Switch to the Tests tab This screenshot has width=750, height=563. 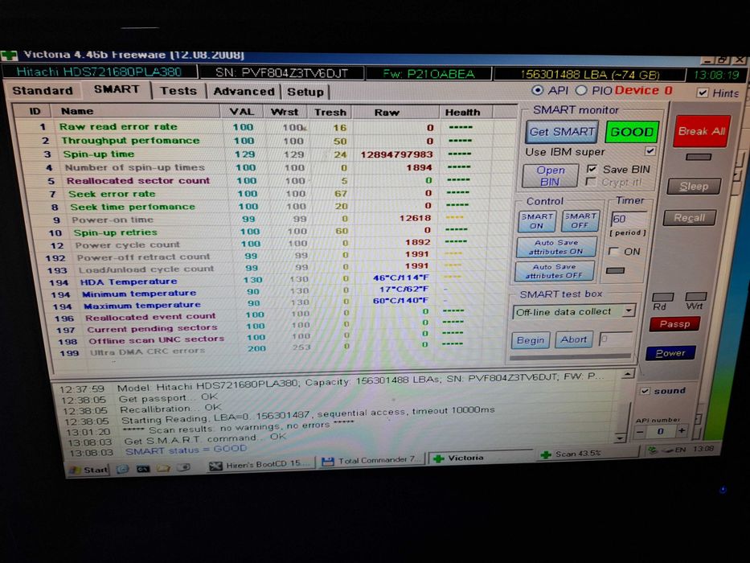coord(178,91)
